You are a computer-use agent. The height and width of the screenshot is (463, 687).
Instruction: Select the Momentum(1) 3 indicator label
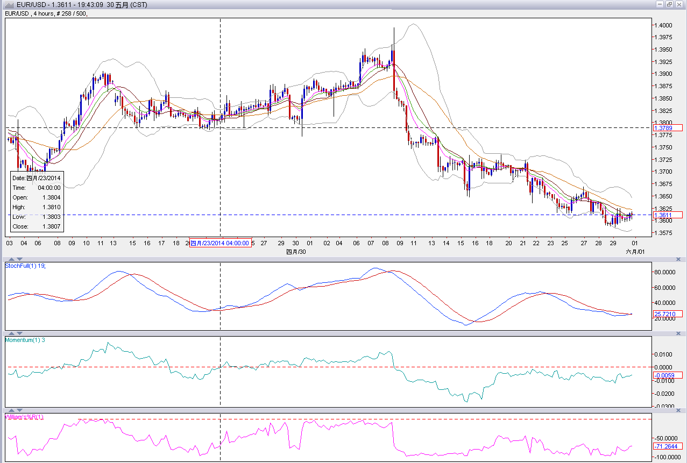coord(25,340)
